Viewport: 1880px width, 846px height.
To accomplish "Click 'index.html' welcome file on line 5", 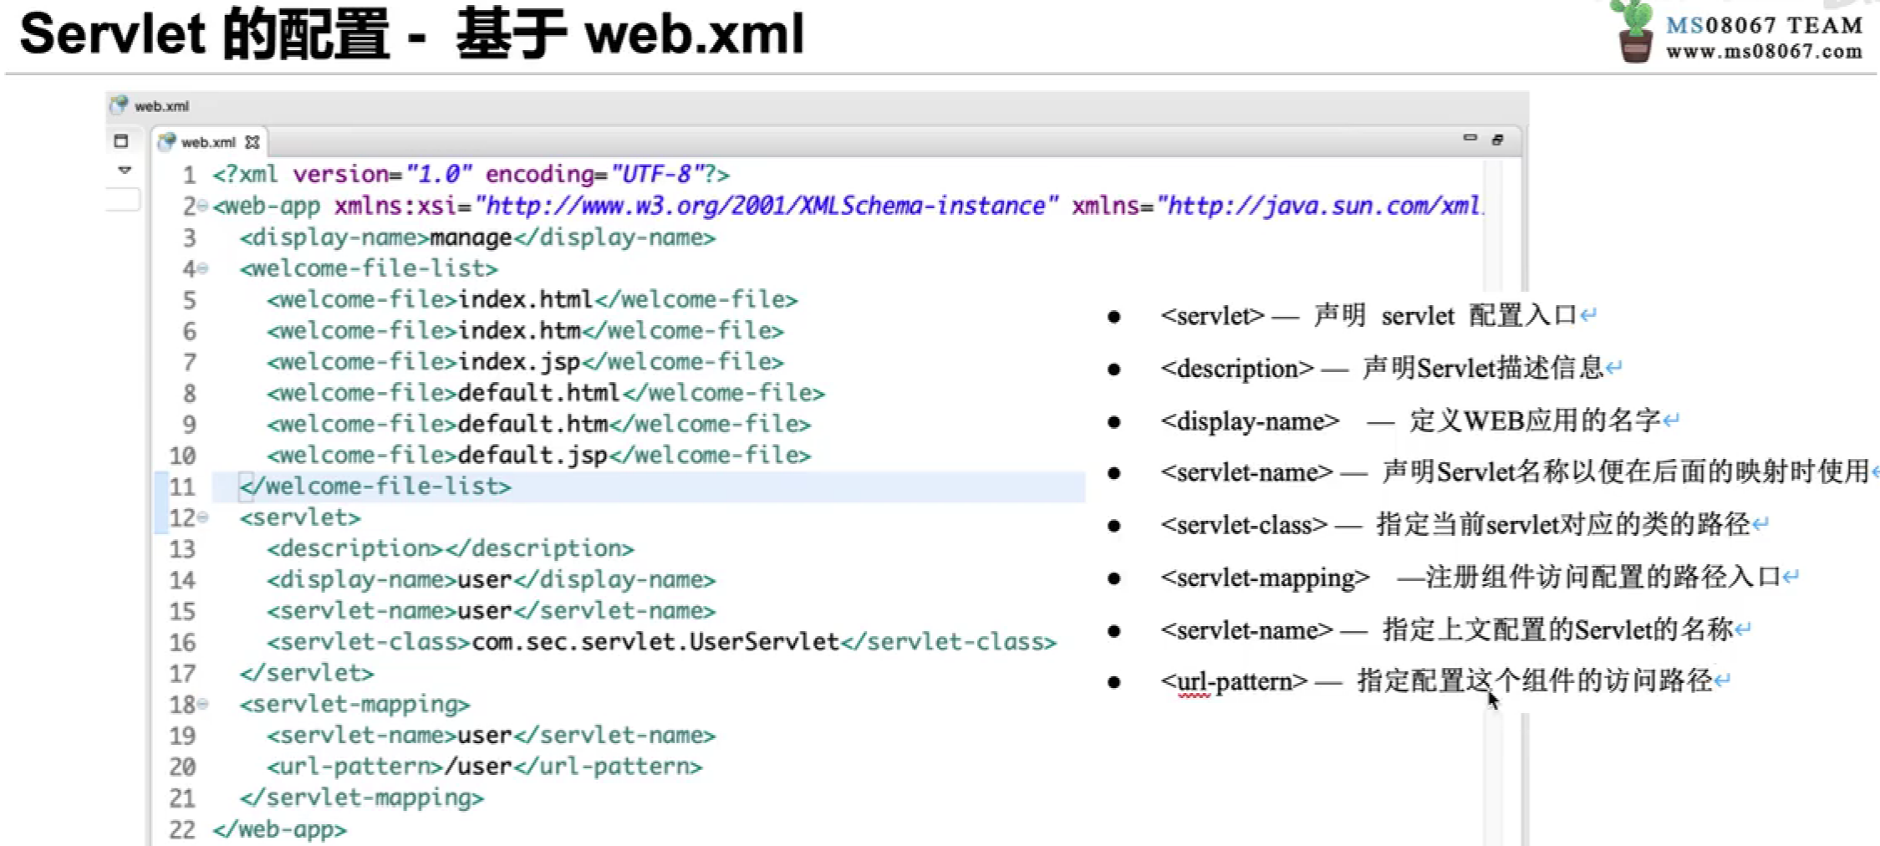I will coord(525,299).
